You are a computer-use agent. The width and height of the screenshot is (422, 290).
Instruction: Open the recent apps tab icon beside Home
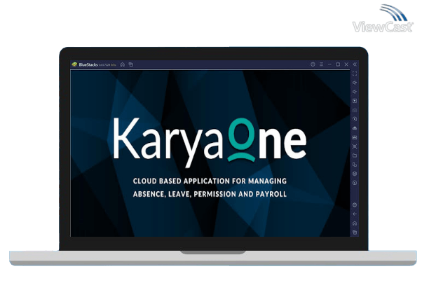(x=131, y=64)
